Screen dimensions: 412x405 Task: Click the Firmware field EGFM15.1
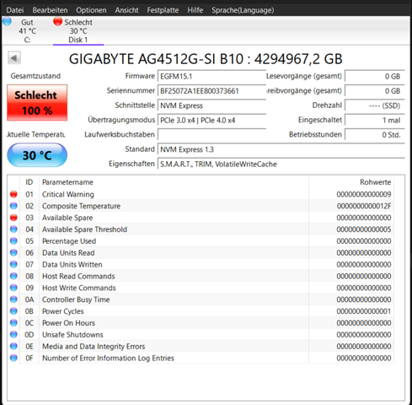[x=211, y=76]
